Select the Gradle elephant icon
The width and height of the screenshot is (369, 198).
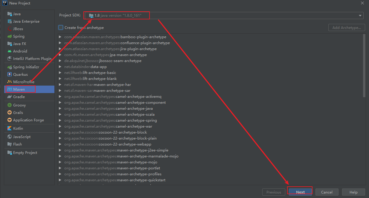tap(10, 97)
